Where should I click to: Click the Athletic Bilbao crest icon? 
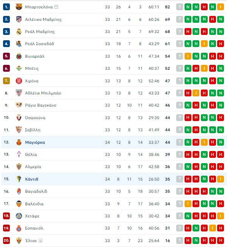tap(19, 93)
